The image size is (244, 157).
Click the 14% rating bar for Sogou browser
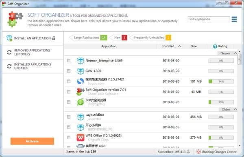(x=221, y=81)
